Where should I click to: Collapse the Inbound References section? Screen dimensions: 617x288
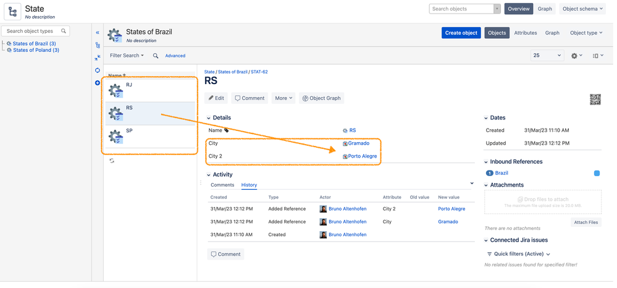[485, 162]
